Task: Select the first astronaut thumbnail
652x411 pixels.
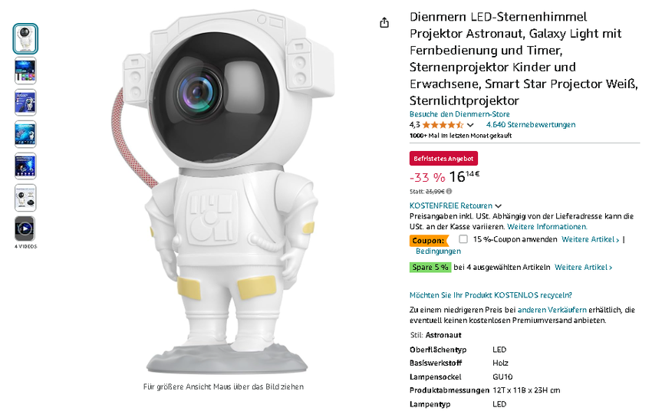Action: click(25, 39)
